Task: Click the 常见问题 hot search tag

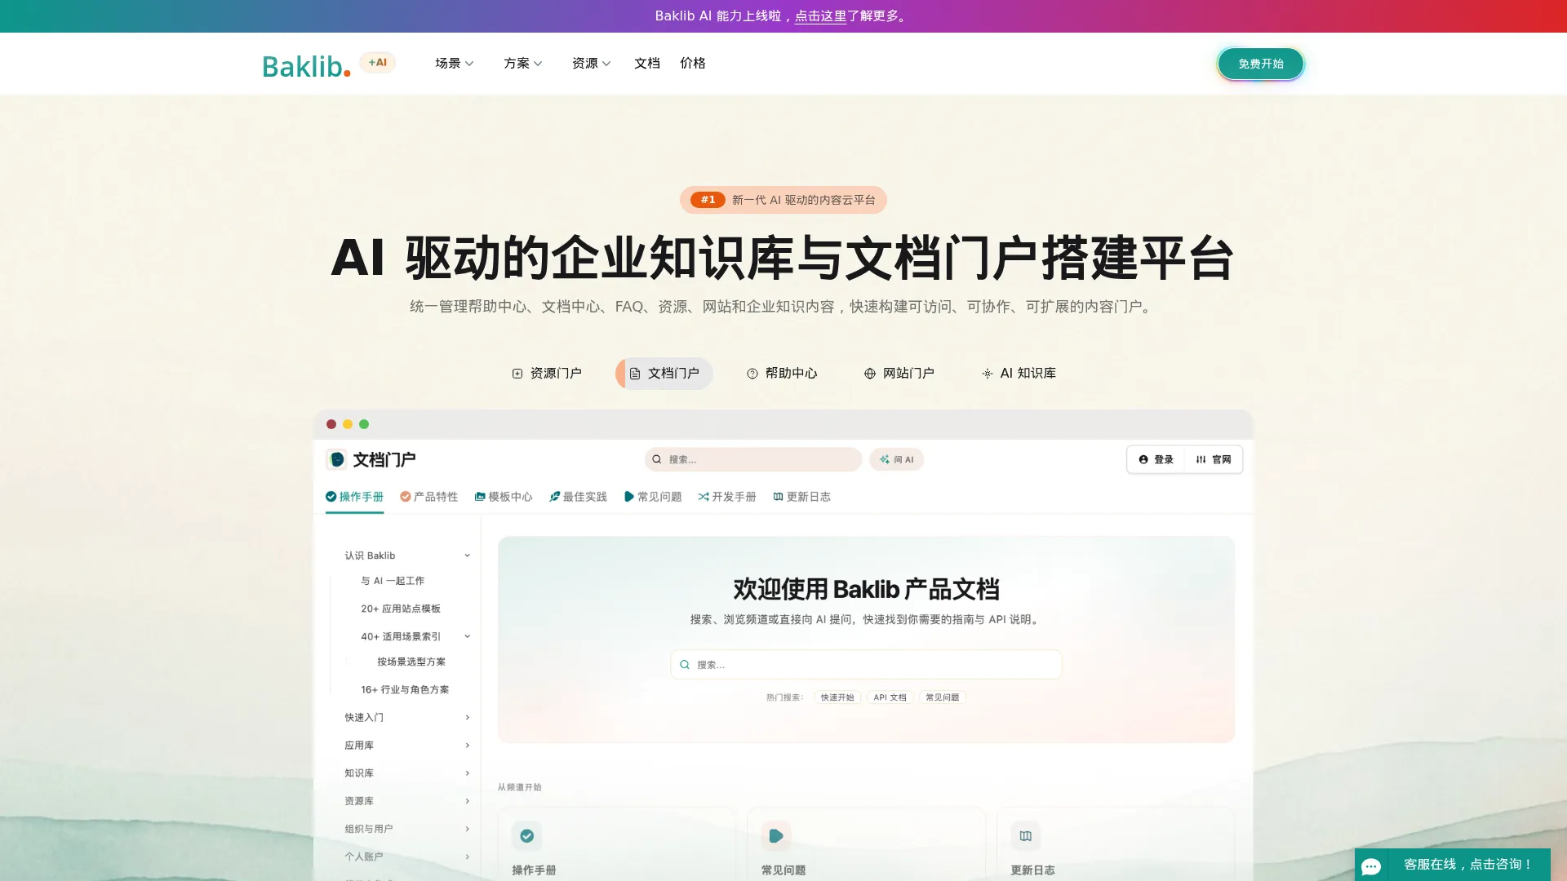Action: [943, 697]
